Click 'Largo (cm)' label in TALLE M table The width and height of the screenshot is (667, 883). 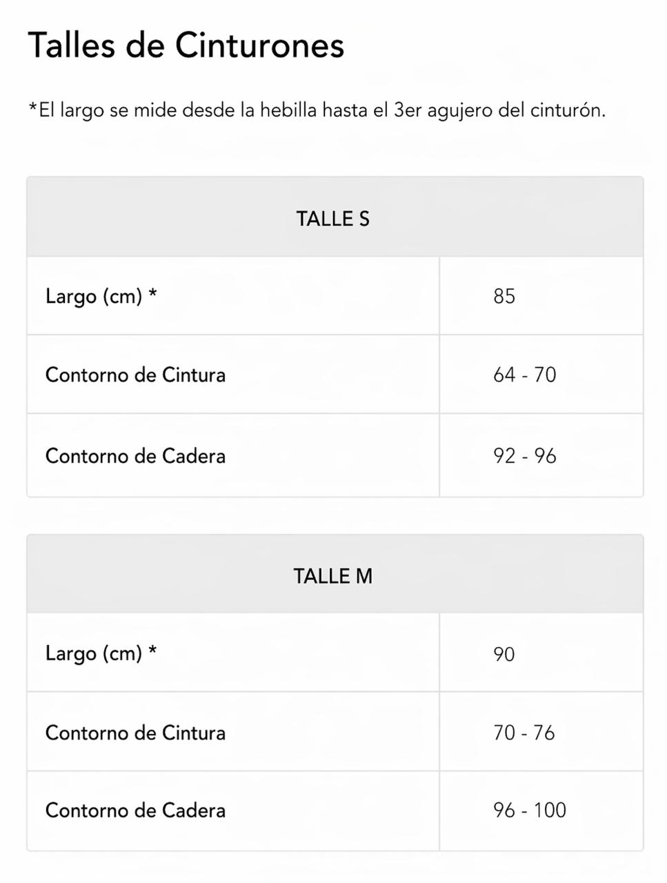point(93,653)
